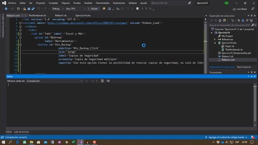The width and height of the screenshot is (258, 145).
Task: Select Ribbon1.vb in Solution Explorer
Action: click(227, 56)
